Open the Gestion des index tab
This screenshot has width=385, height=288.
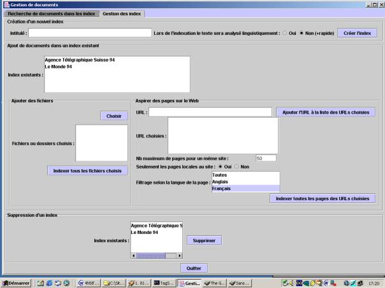tap(120, 14)
